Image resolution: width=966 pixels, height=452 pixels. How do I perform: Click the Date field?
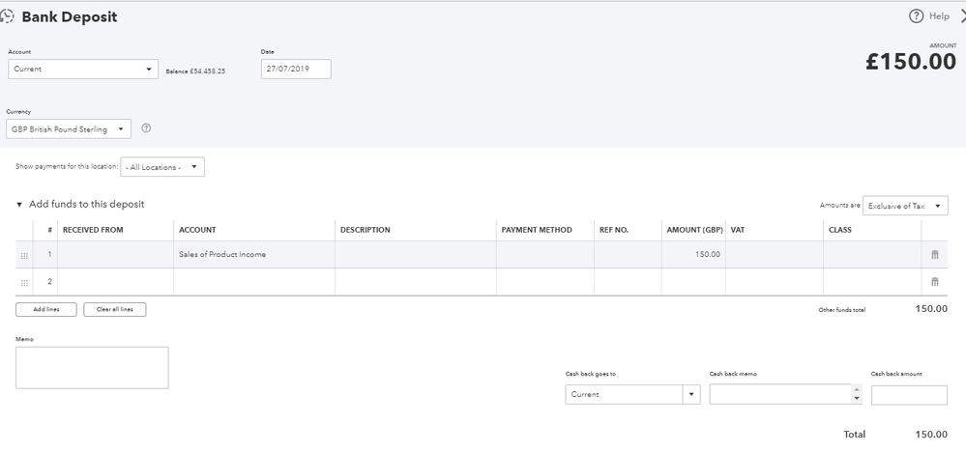(x=295, y=70)
